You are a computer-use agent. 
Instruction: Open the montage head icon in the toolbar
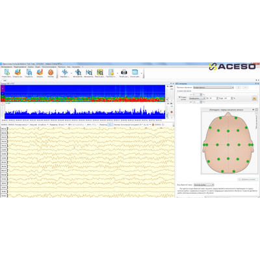tap(51, 72)
